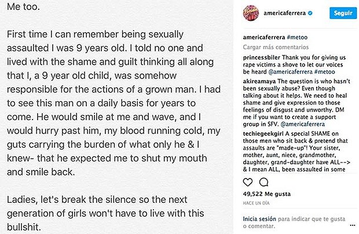Viewport: 359px width, 234px height.
Task: Open the @americaferrera mention in akireamaya's comment
Action: (303, 124)
